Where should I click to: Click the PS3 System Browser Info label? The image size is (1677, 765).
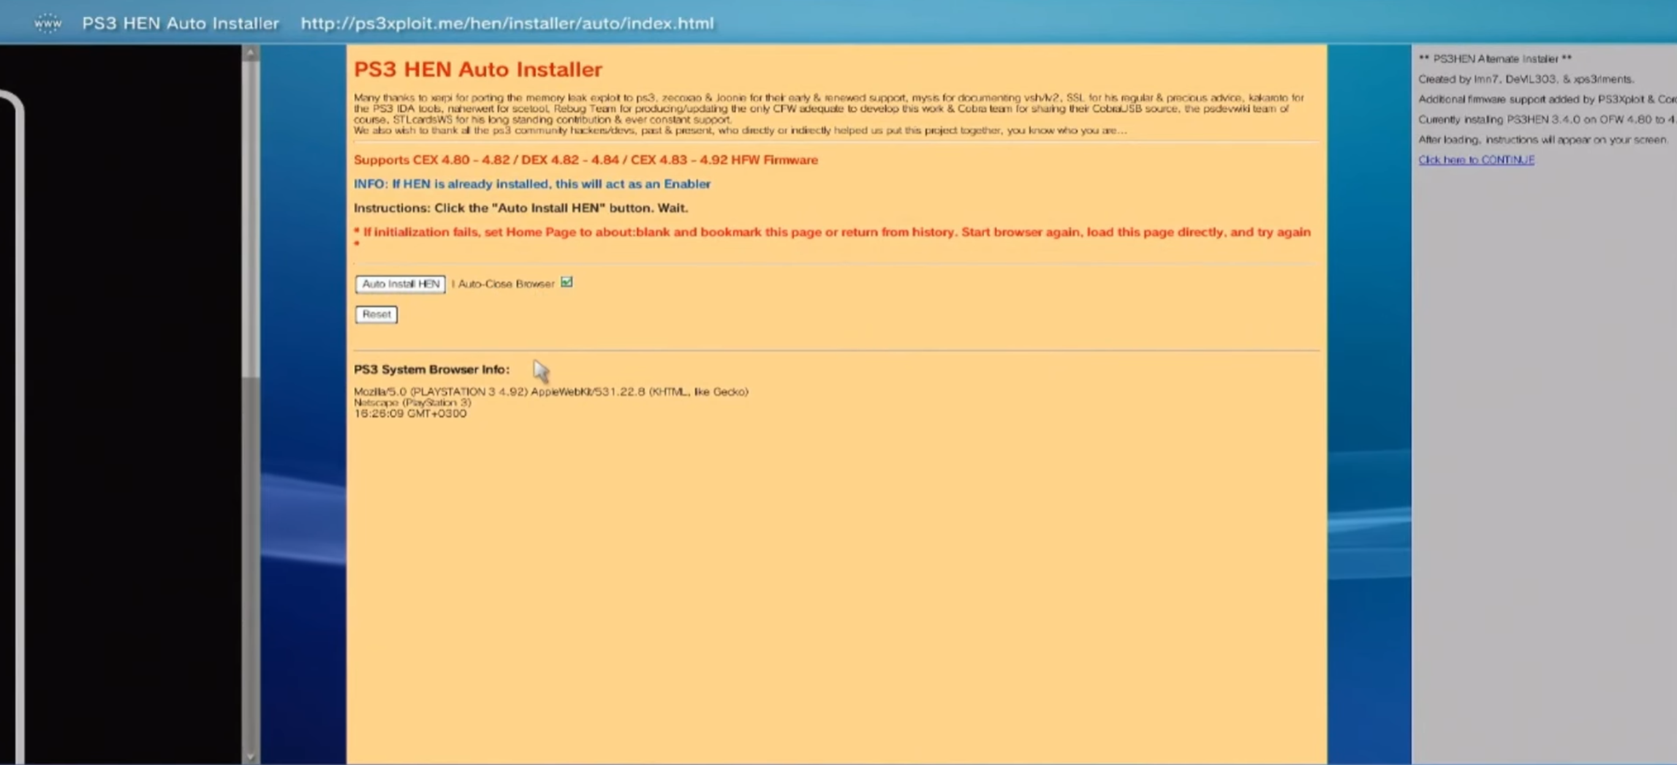[431, 369]
